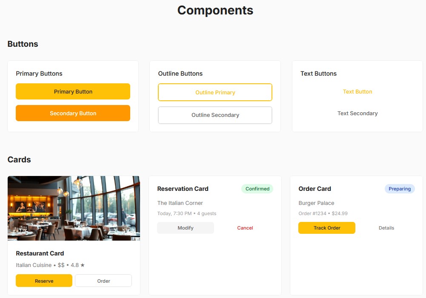426x298 pixels.
Task: Select the Outline Secondary button
Action: (215, 115)
